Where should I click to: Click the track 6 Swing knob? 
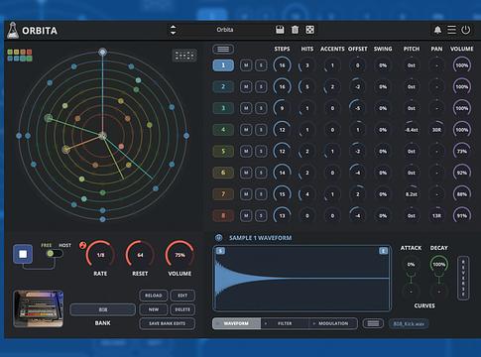[383, 173]
